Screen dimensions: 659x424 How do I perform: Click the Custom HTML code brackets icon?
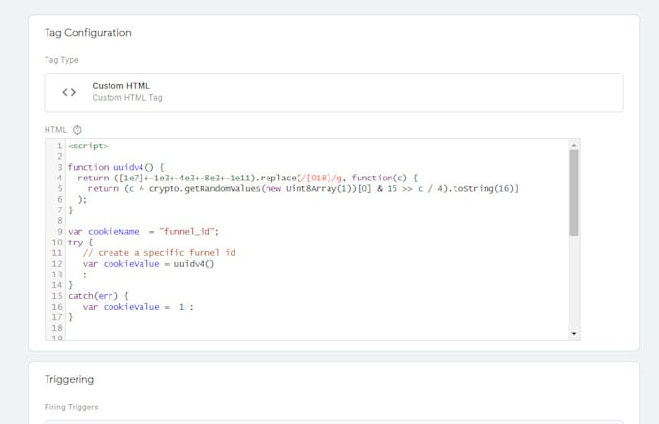(69, 92)
